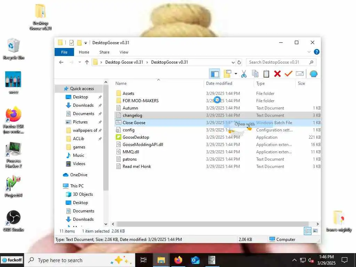This screenshot has width=356, height=267.
Task: Click New Folder icon in title bar
Action: point(79,42)
